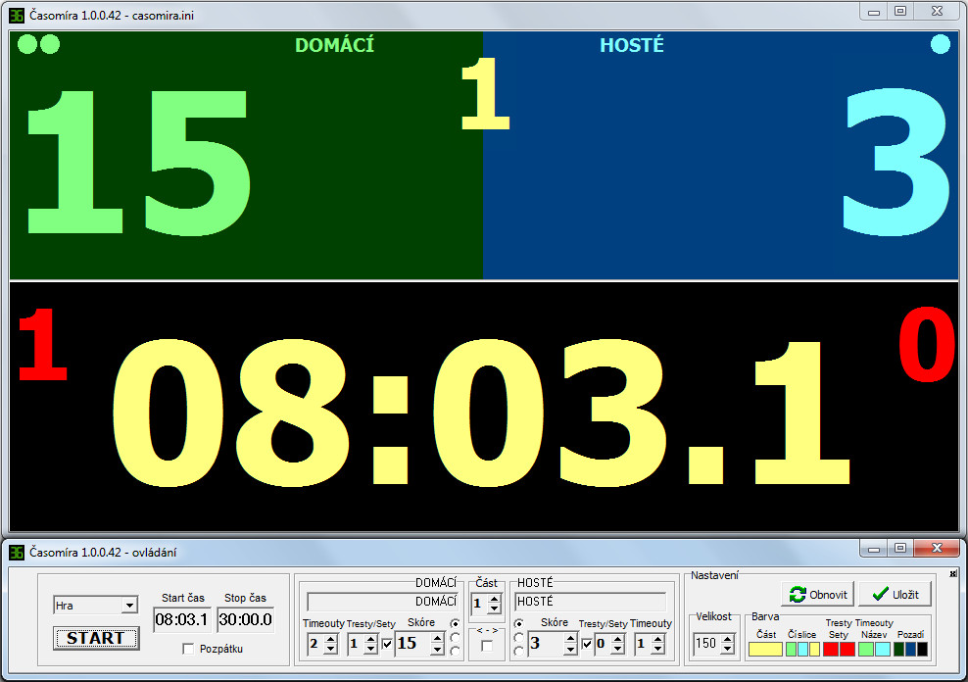
Task: Click the DOMÁCÍ score 15 on scoreboard
Action: click(137, 162)
